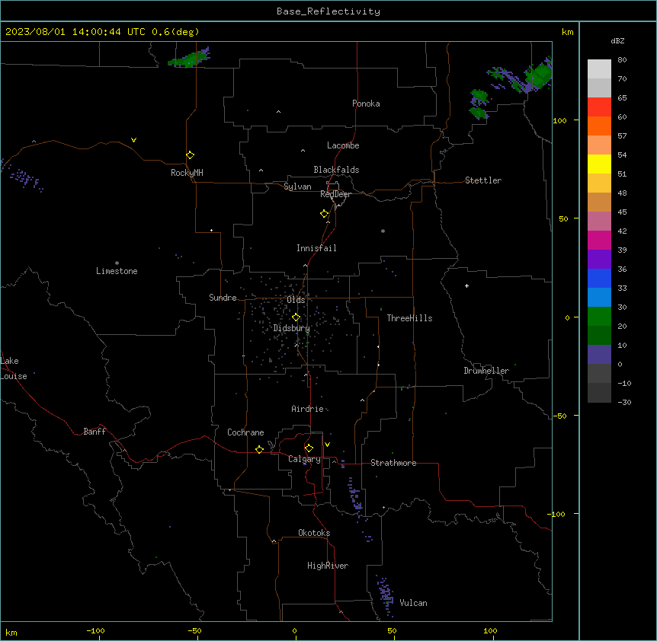Click the white 80 dBZ color swatch
Screen dimensions: 657x641
[599, 69]
